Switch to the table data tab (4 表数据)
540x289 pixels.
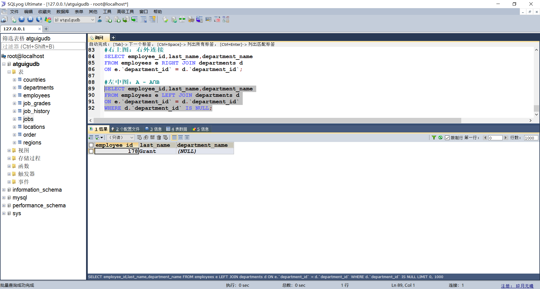point(177,129)
